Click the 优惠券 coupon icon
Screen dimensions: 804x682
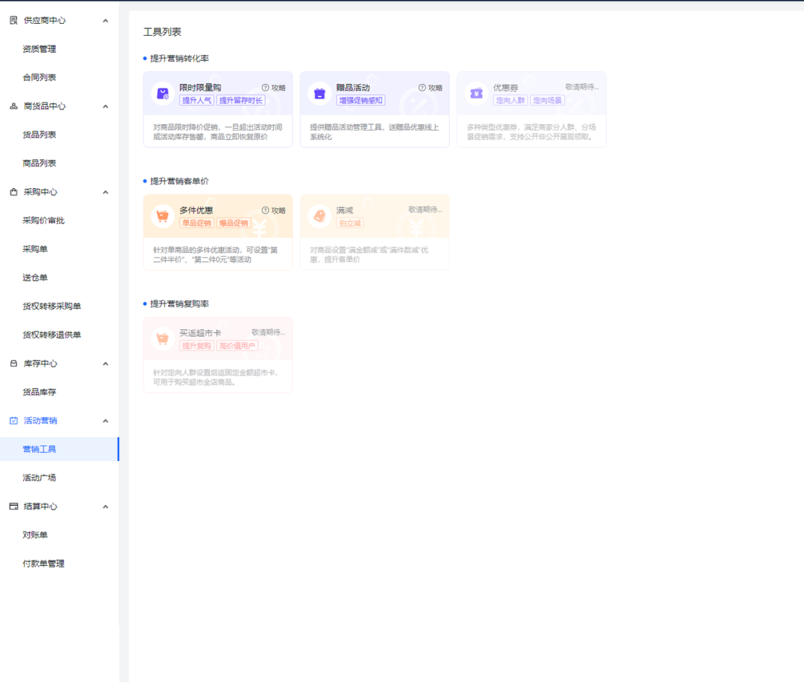click(476, 94)
